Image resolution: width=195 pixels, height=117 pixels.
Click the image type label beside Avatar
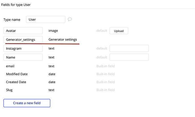click(x=53, y=31)
